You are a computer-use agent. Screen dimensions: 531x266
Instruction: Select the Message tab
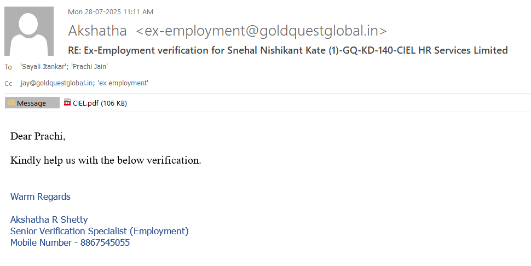click(x=32, y=103)
